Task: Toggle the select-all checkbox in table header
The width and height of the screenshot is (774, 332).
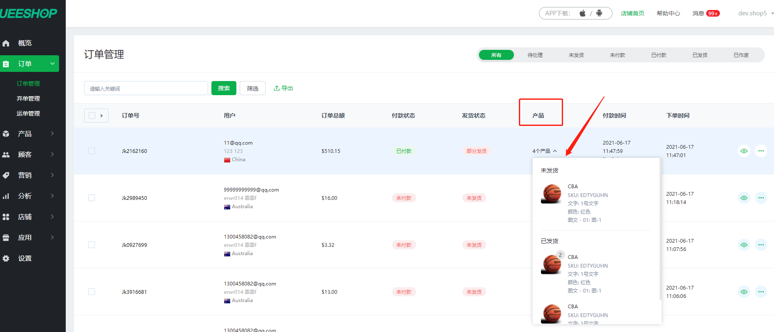Action: 92,116
